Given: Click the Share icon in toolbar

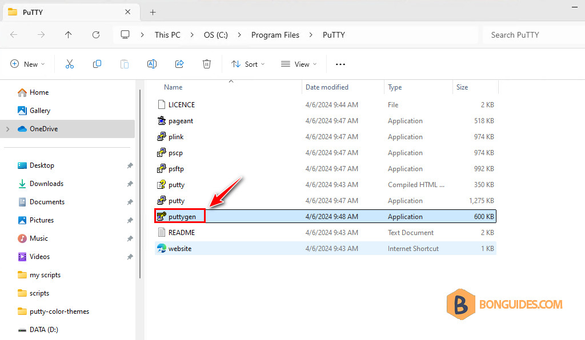Looking at the screenshot, I should (179, 64).
